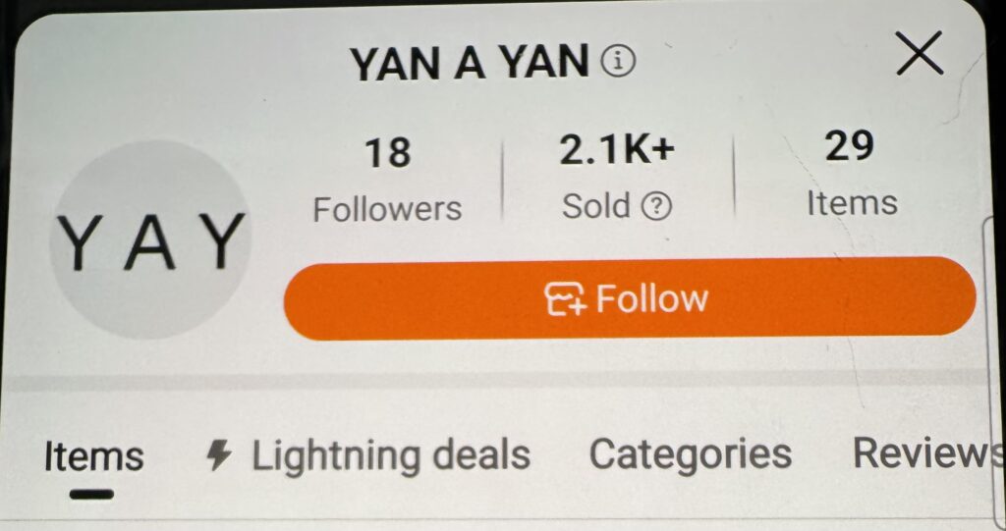Tap the 29 item count number
Screen dimensions: 1006x531
tap(850, 145)
